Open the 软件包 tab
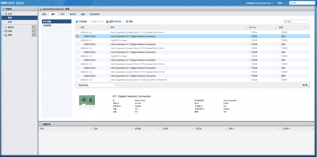This screenshot has width=317, height=157. pyautogui.click(x=72, y=14)
